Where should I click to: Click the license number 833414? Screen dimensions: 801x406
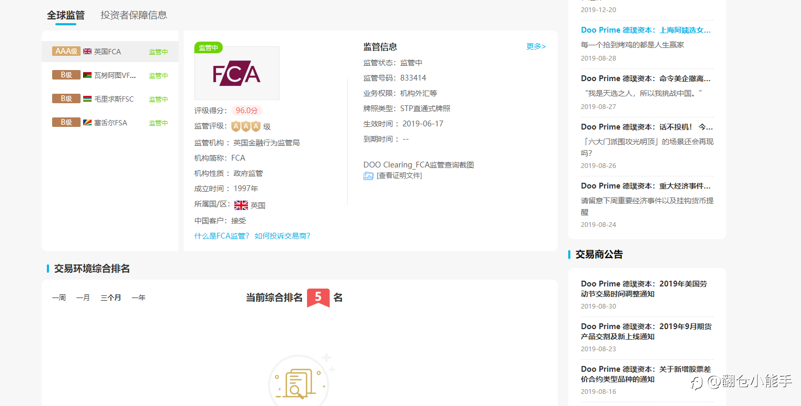(413, 78)
